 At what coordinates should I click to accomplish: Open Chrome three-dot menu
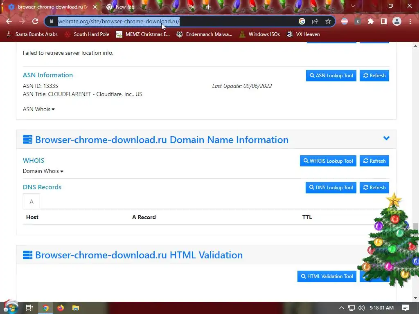410,21
